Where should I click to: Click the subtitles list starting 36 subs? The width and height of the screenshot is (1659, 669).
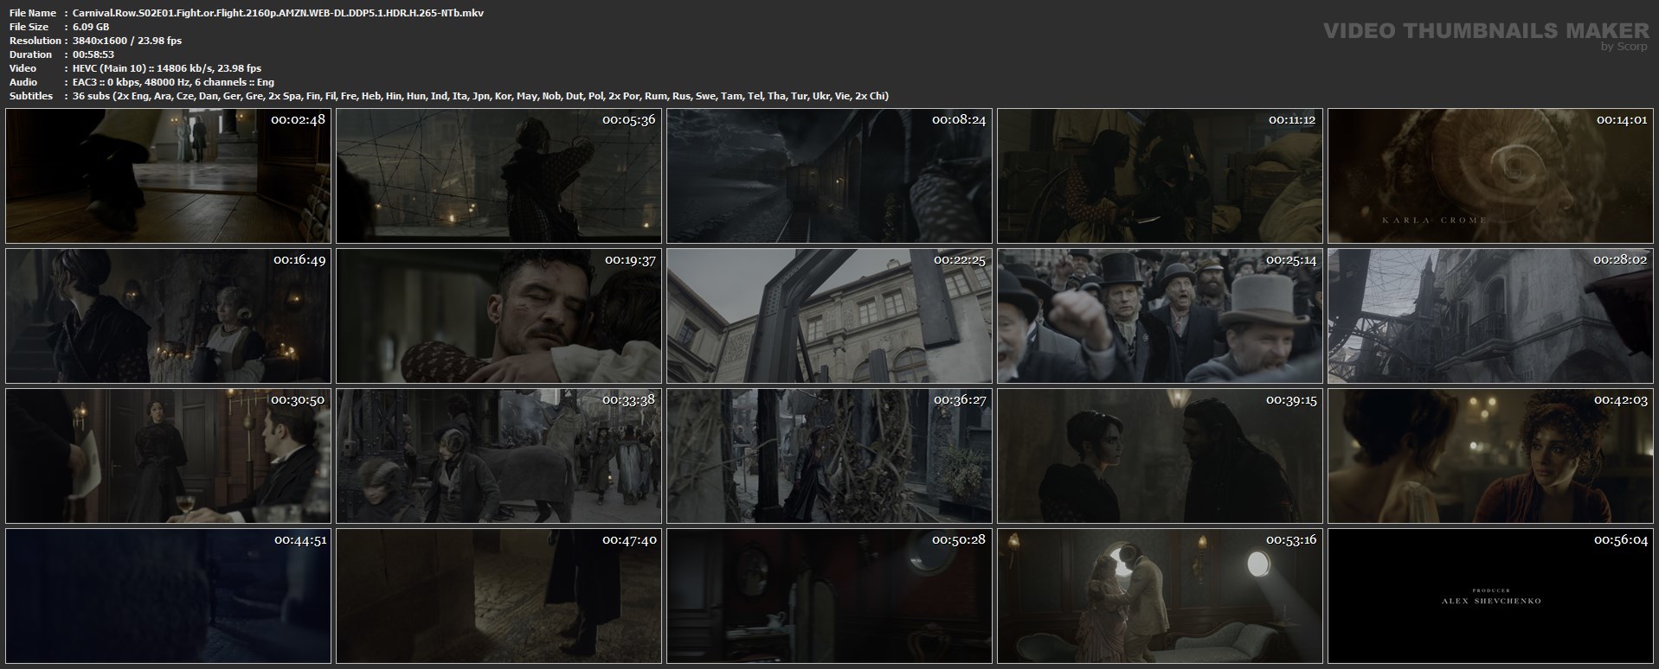(480, 96)
